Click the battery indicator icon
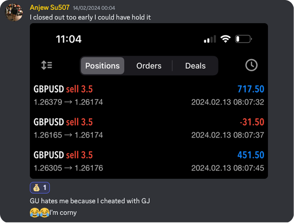The width and height of the screenshot is (294, 223). coord(243,39)
